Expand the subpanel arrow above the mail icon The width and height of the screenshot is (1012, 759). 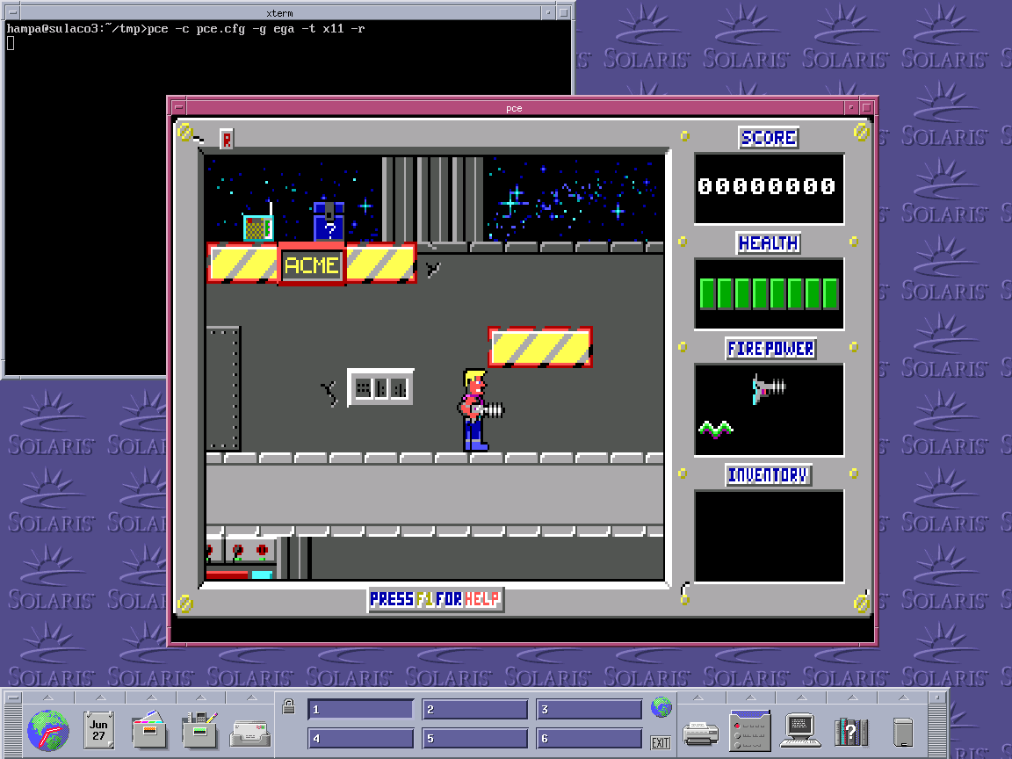(251, 698)
